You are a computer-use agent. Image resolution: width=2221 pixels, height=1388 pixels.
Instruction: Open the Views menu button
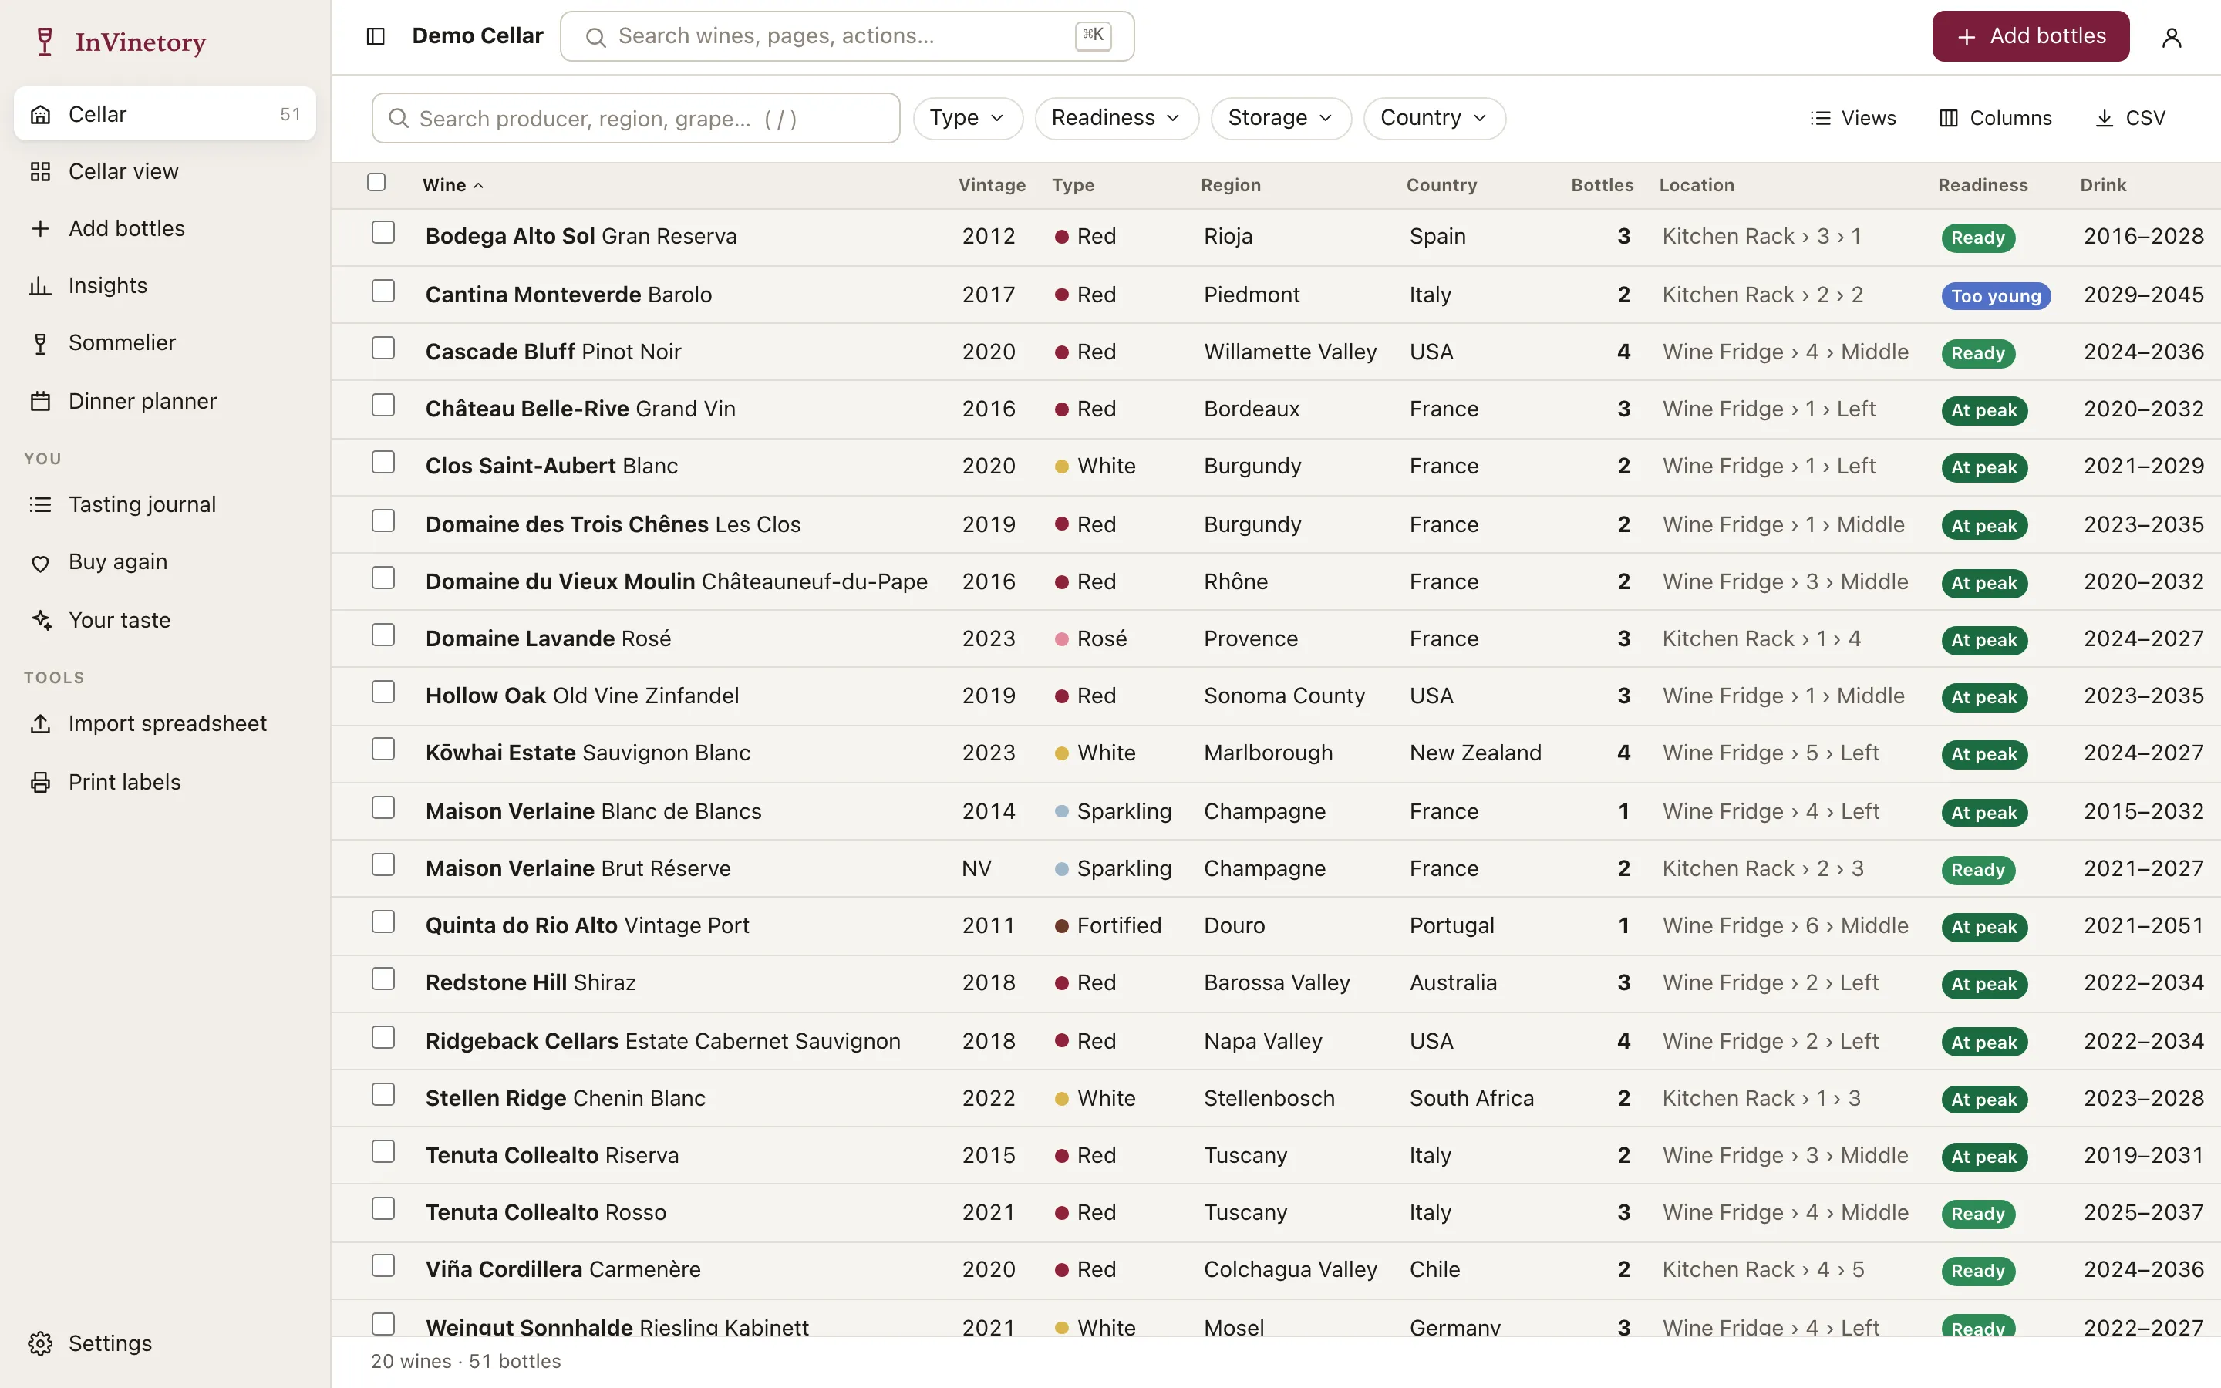[x=1852, y=119]
